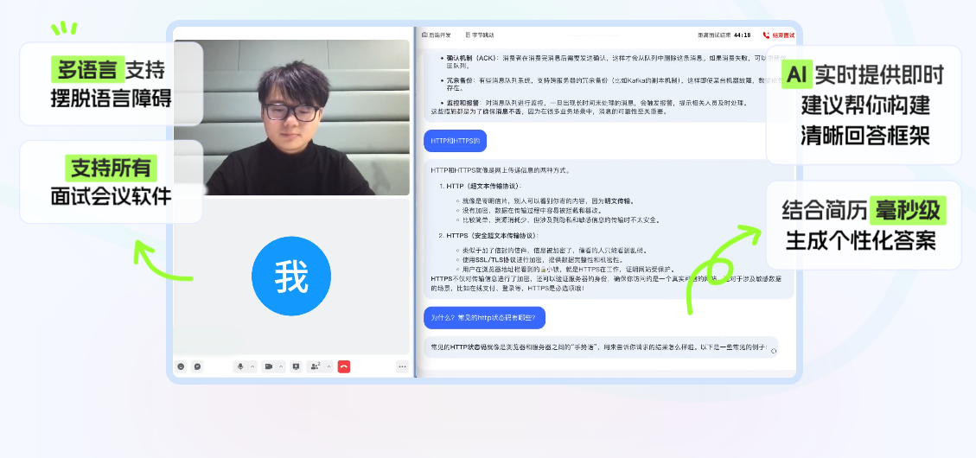Expand participants options arrow
The width and height of the screenshot is (976, 458).
pos(328,366)
